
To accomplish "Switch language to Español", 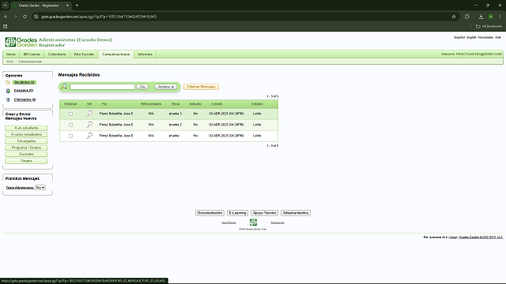I will pos(459,37).
